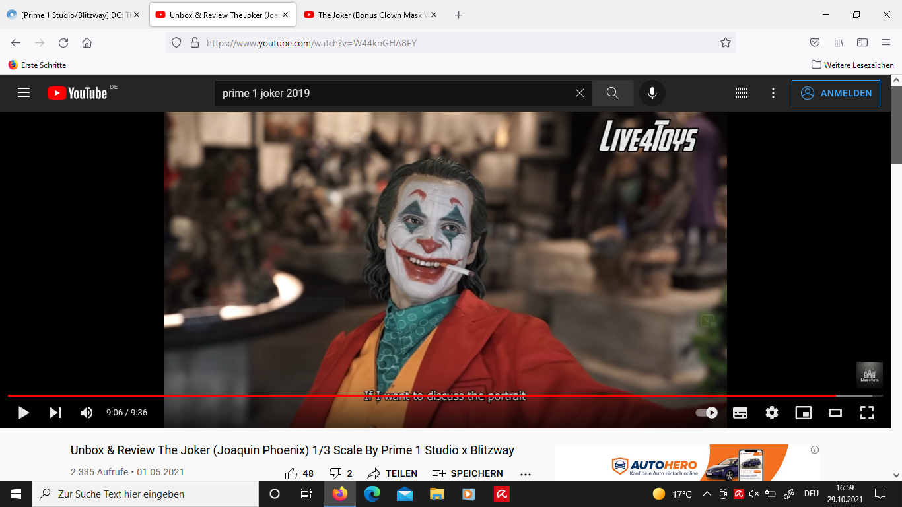
Task: Open YouTube settings three-dot menu
Action: pyautogui.click(x=773, y=93)
